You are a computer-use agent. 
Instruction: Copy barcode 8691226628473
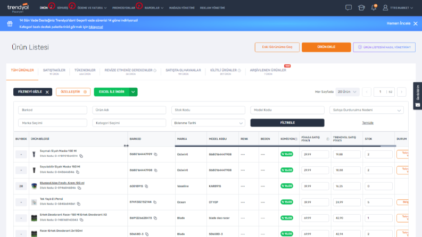click(x=155, y=218)
